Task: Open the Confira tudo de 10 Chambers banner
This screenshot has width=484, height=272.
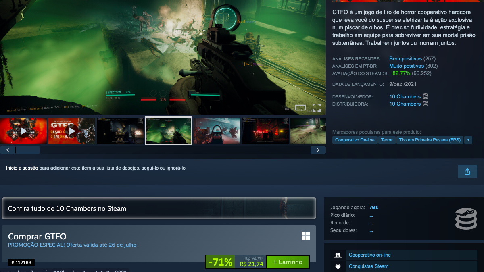Action: [x=159, y=208]
